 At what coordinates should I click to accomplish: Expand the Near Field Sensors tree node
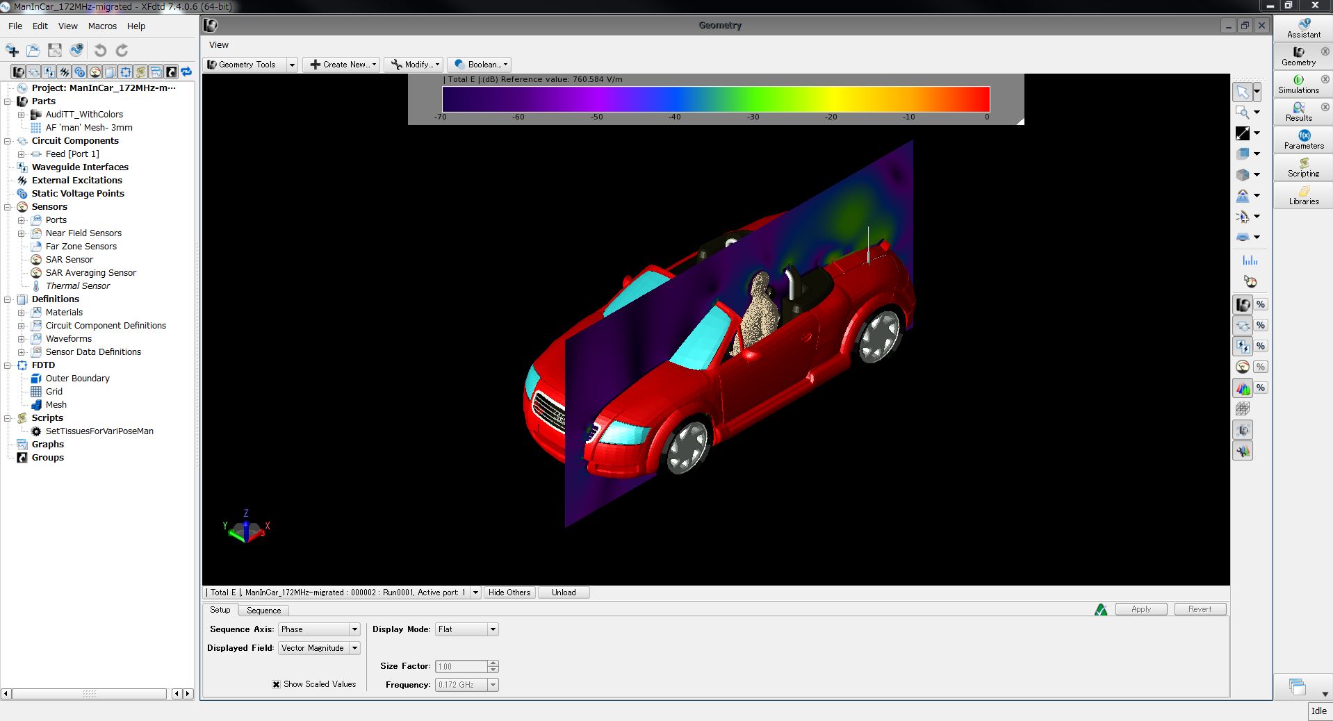pos(21,233)
